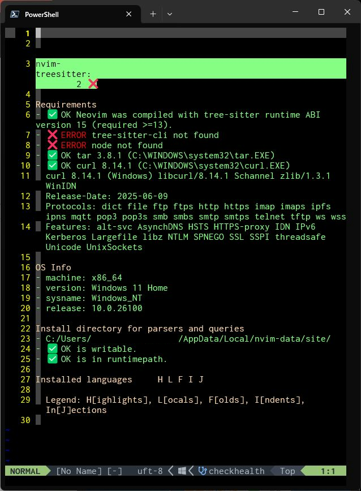Open a new terminal tab with plus

pos(153,14)
